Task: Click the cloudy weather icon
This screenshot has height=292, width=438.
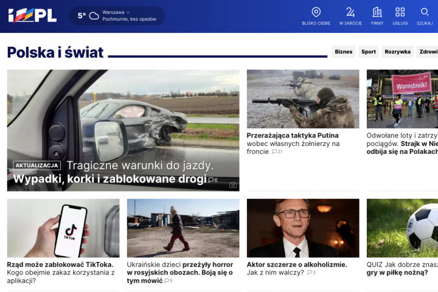Action: click(x=94, y=16)
